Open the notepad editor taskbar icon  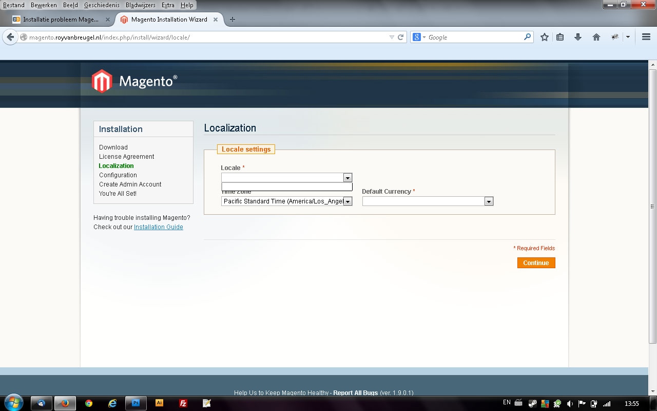click(207, 403)
